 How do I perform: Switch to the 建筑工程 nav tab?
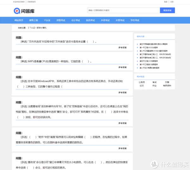34,20
